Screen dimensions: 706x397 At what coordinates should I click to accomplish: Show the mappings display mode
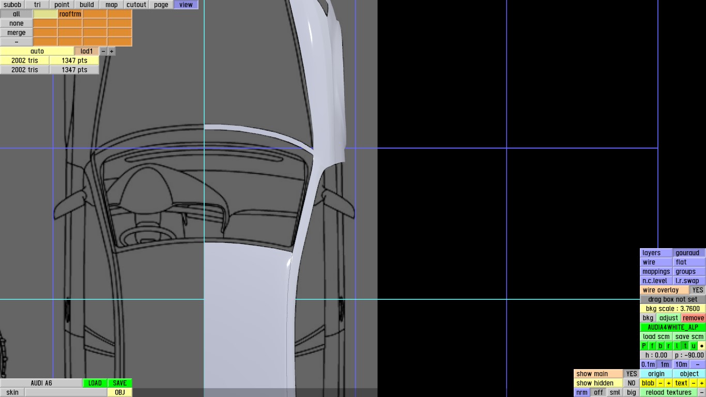coord(656,271)
